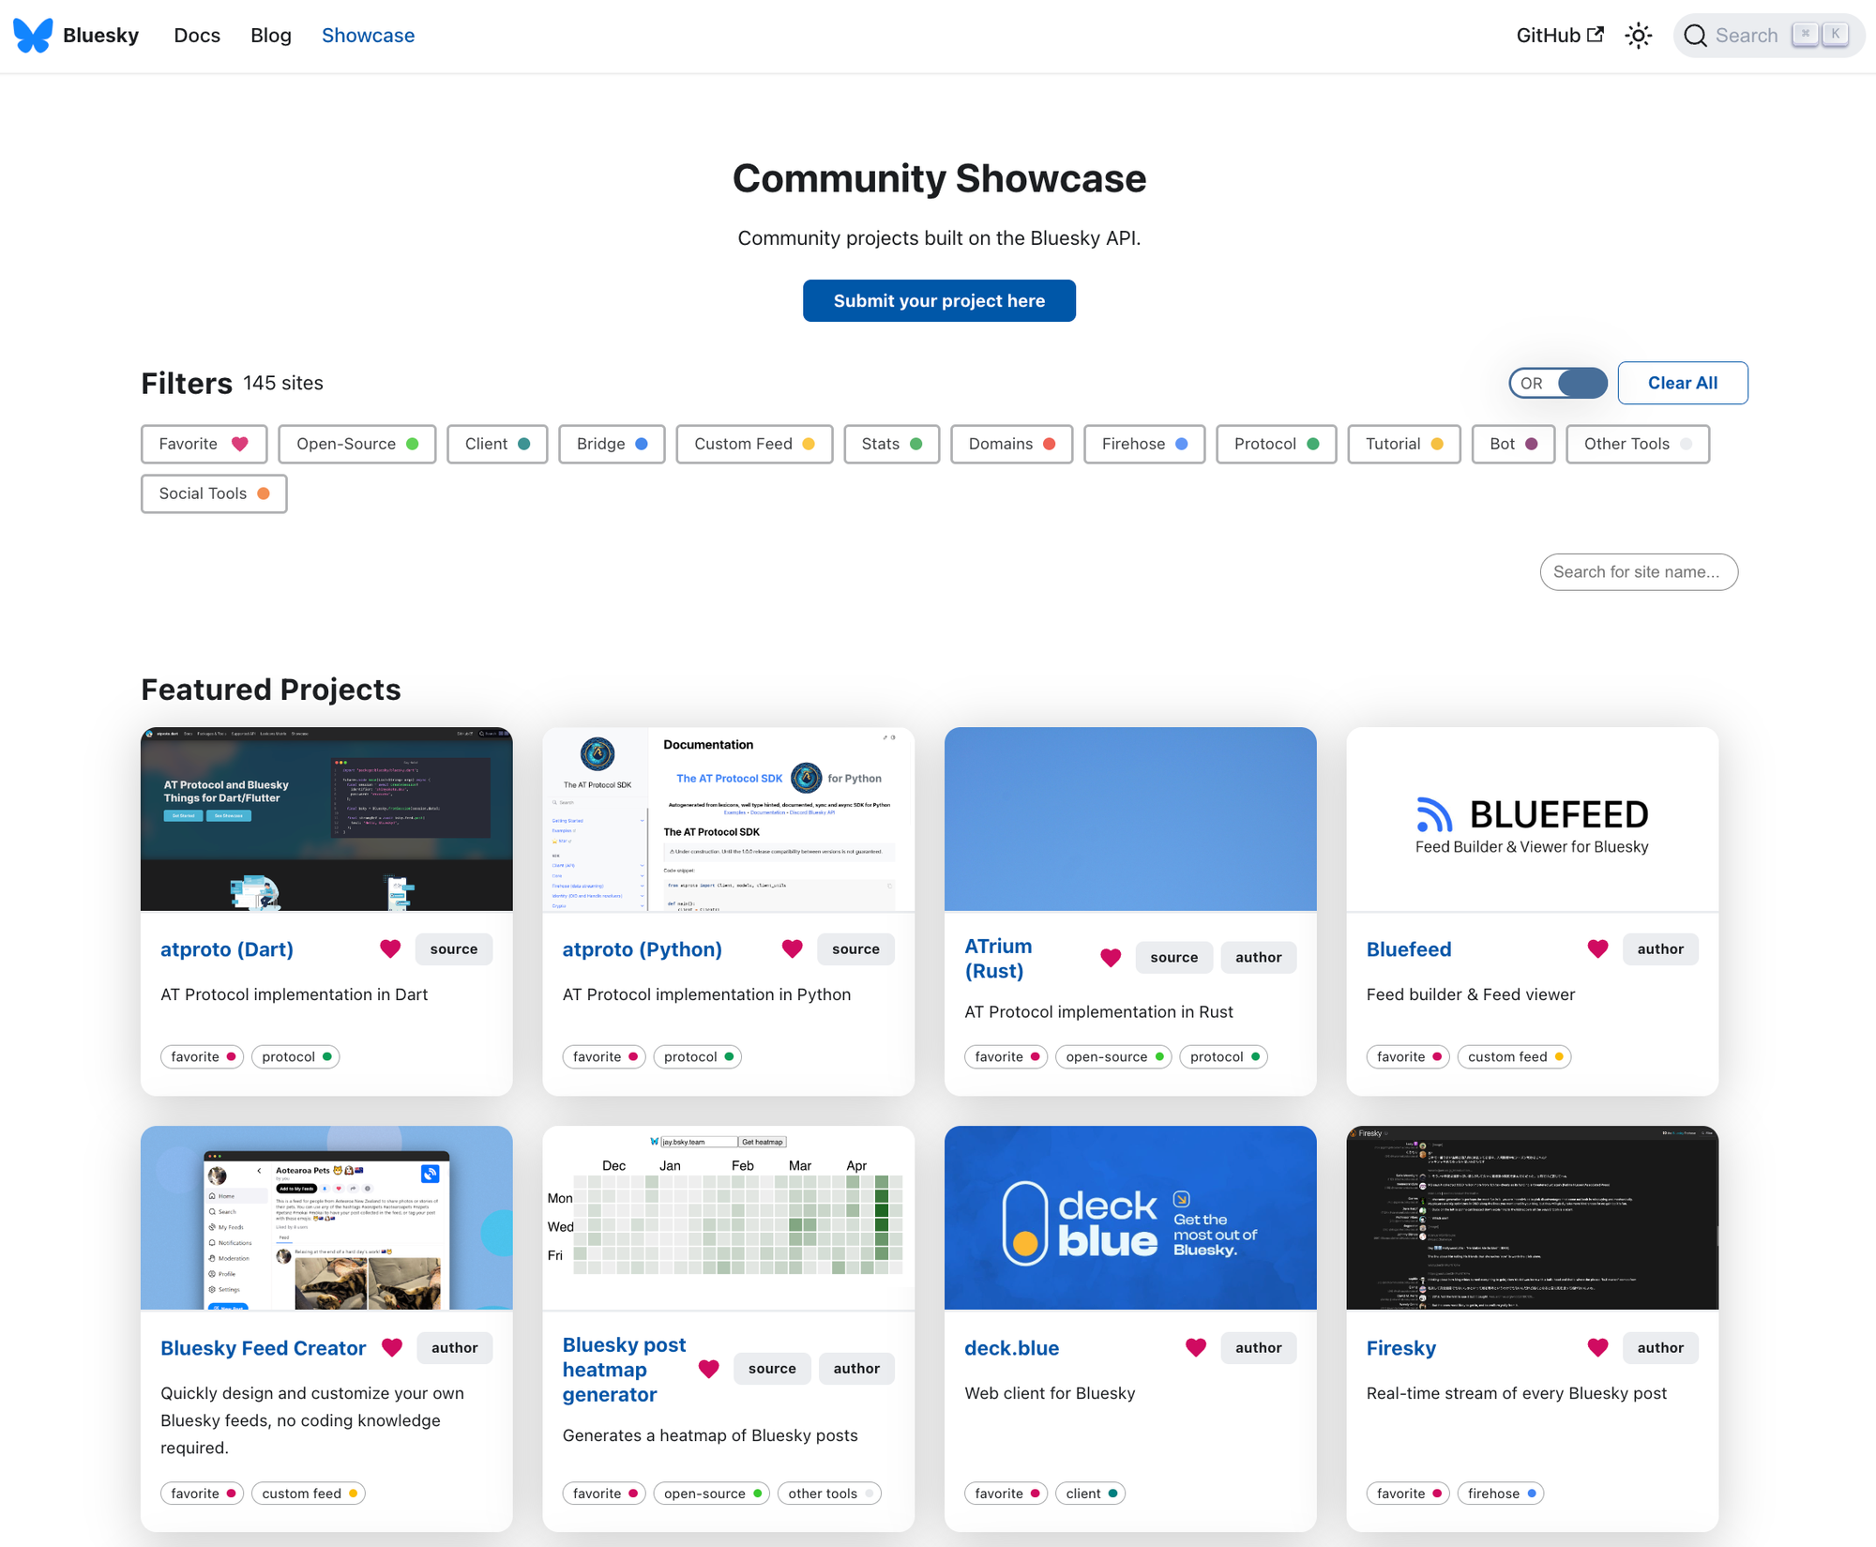Open the GitHub external link
This screenshot has height=1547, width=1876.
(1559, 36)
